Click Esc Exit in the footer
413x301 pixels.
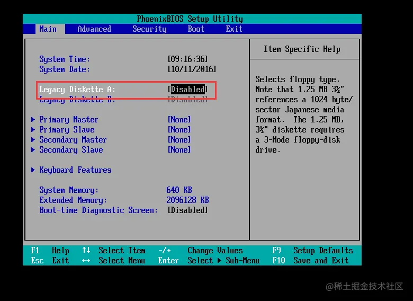(50, 260)
